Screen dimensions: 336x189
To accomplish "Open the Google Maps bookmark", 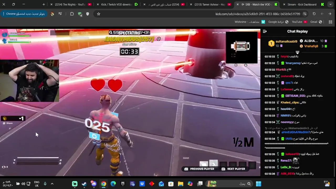I will coord(278,22).
